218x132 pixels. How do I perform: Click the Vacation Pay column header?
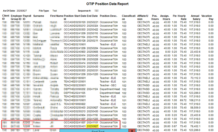point(207,18)
